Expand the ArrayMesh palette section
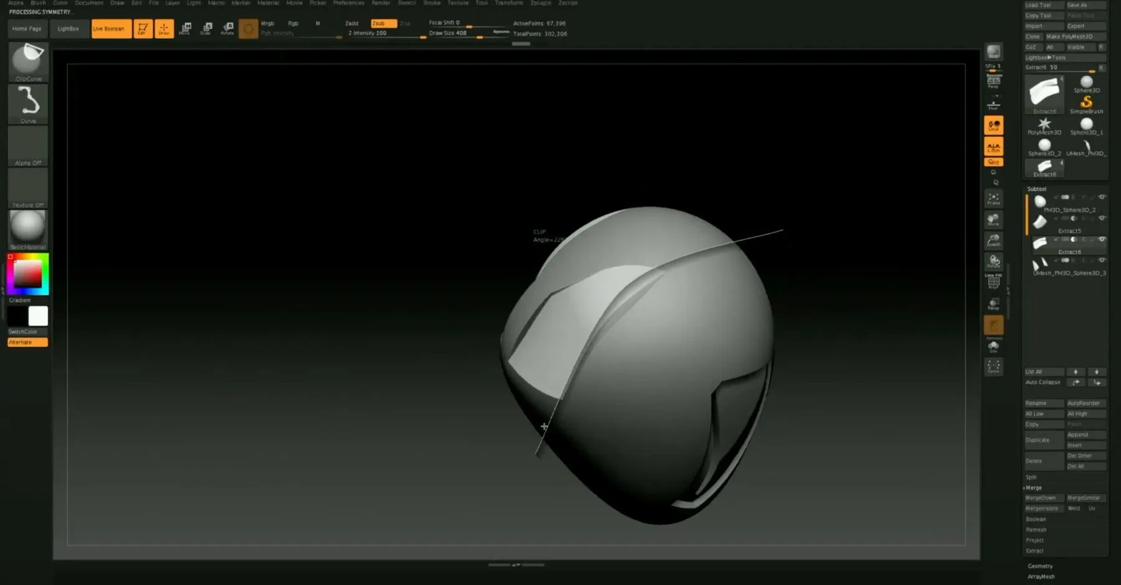1121x585 pixels. point(1041,577)
